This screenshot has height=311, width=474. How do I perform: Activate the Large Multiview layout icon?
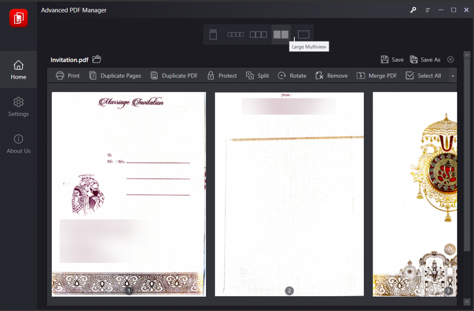281,34
